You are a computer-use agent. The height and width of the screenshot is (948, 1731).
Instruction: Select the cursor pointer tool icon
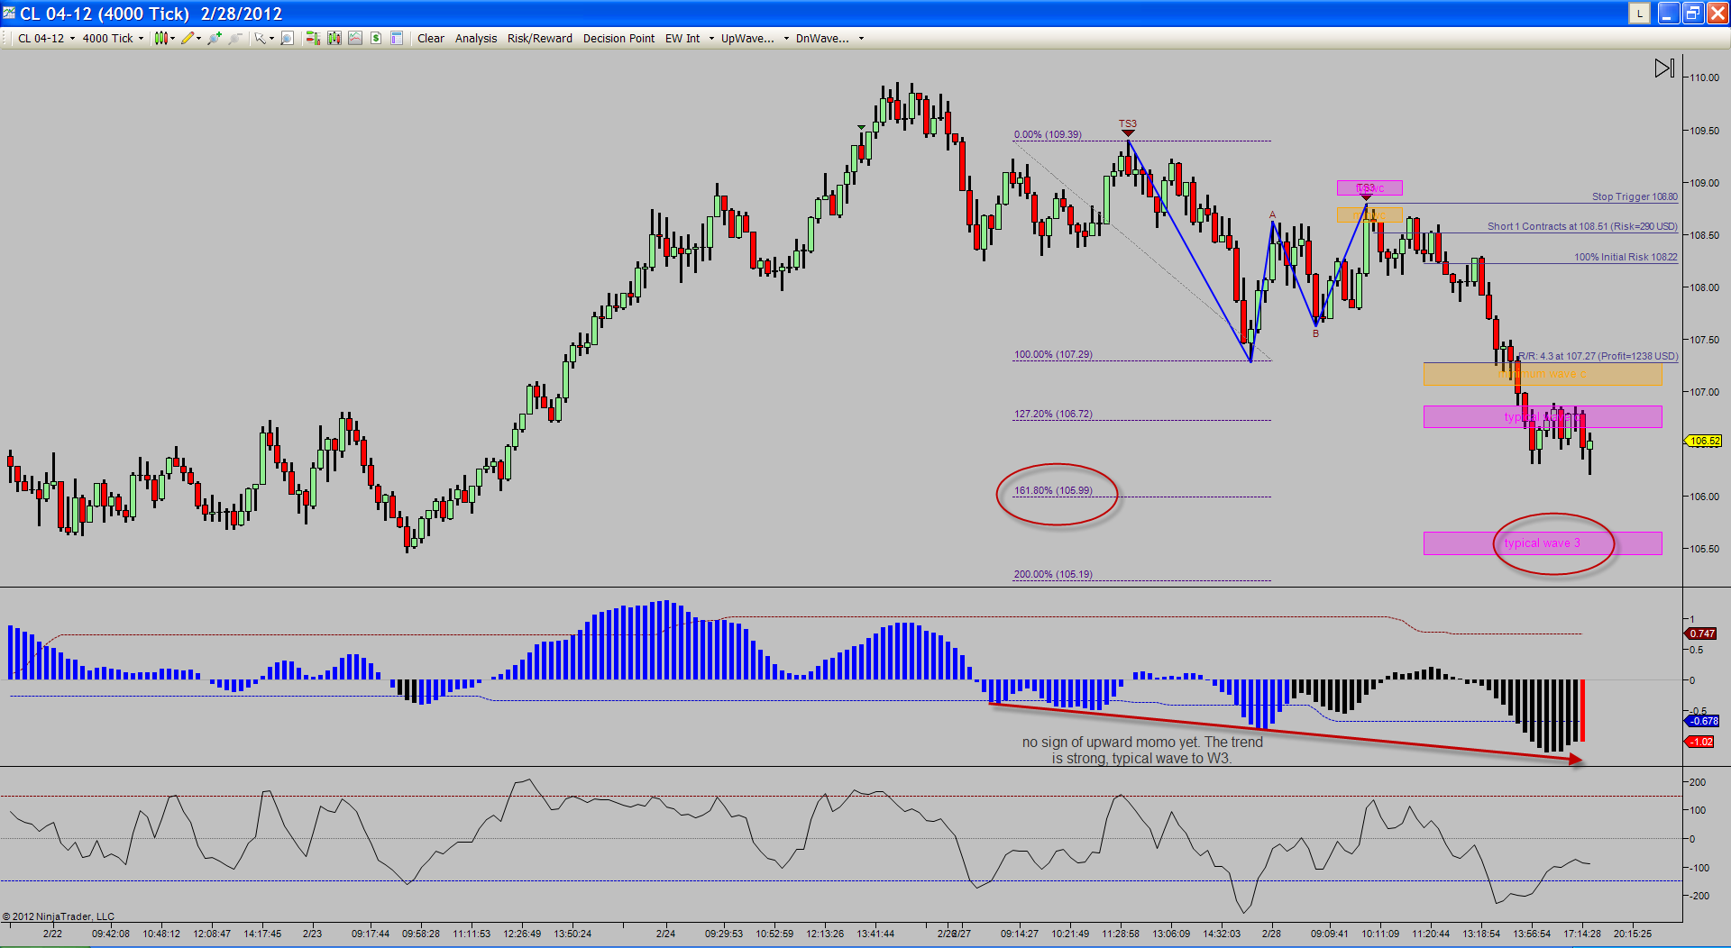tap(260, 38)
